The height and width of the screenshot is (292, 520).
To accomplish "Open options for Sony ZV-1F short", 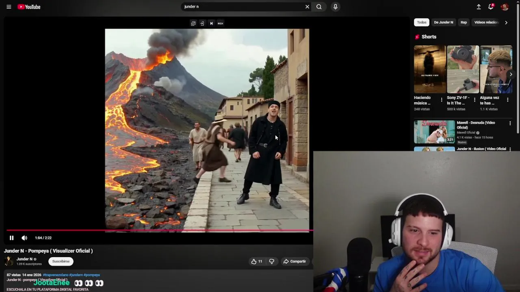I will coord(474,100).
